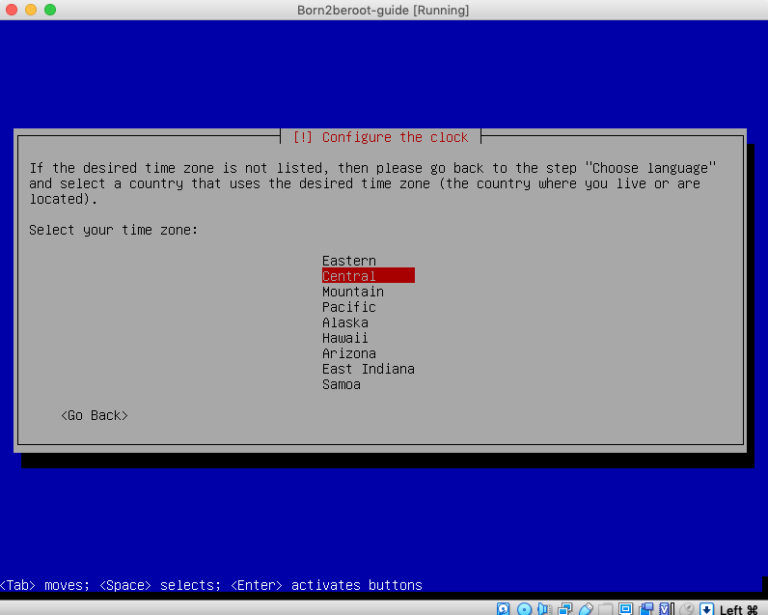Image resolution: width=768 pixels, height=615 pixels.
Task: Close the Born2beroot-guide VM window
Action: click(12, 10)
